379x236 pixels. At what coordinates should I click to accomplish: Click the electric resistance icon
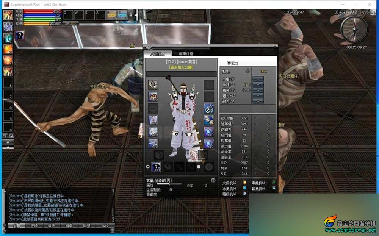[244, 194]
